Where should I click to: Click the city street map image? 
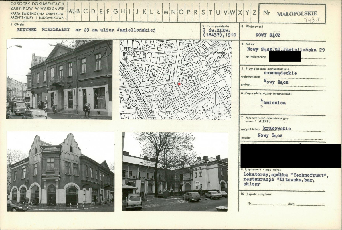coord(175,80)
